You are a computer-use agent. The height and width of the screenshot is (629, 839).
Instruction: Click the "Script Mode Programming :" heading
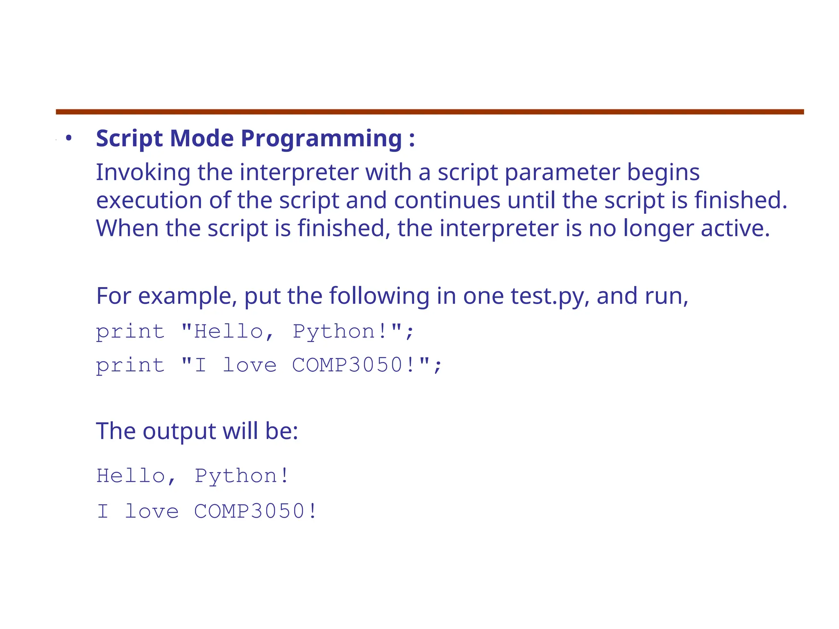(x=255, y=138)
